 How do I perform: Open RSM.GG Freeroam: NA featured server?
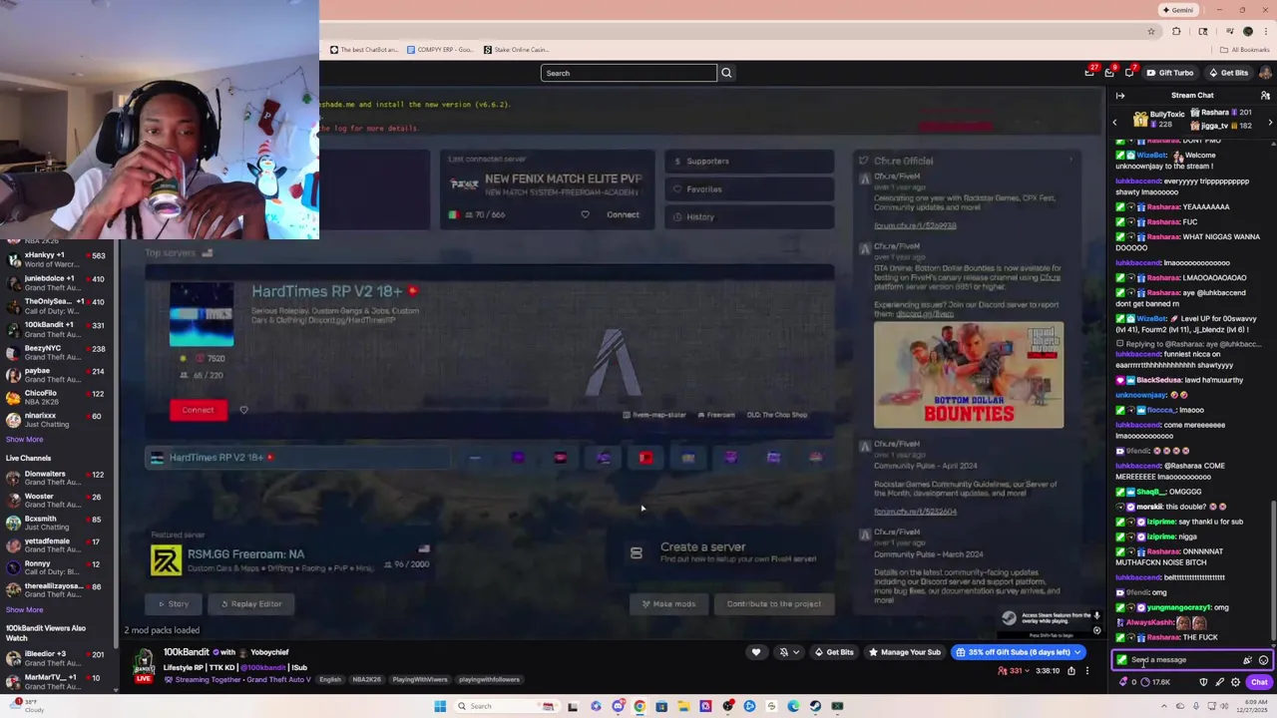pos(289,559)
